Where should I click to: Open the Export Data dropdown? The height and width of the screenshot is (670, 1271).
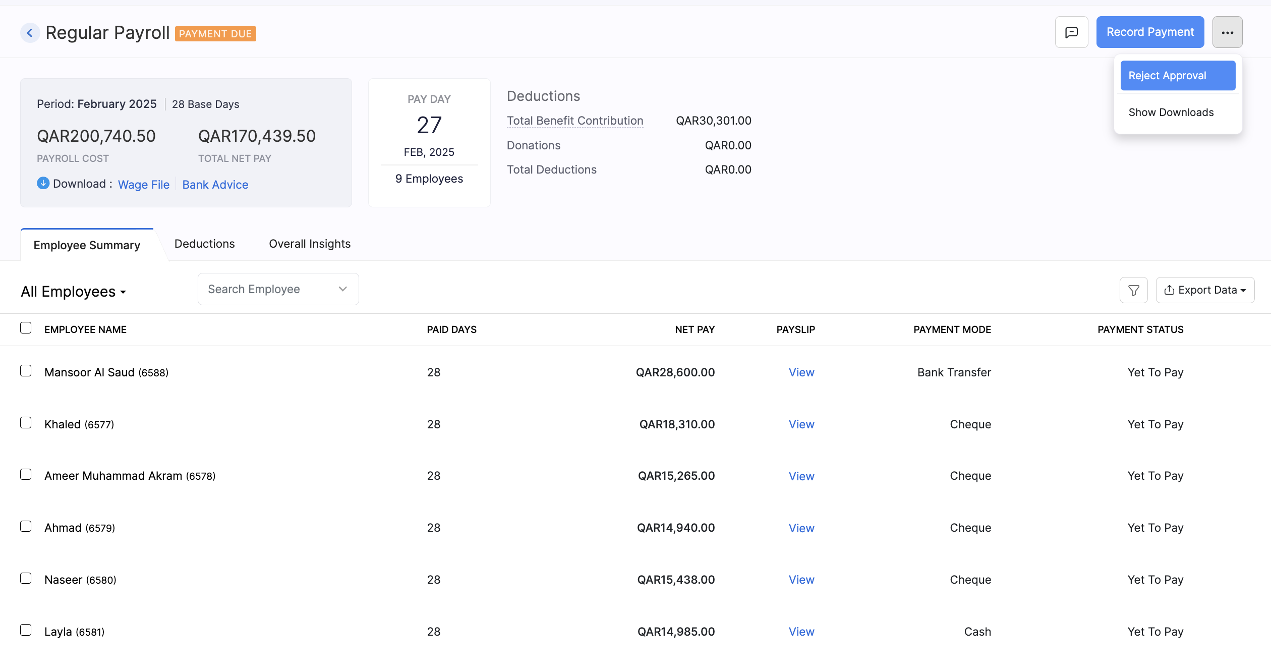tap(1205, 290)
